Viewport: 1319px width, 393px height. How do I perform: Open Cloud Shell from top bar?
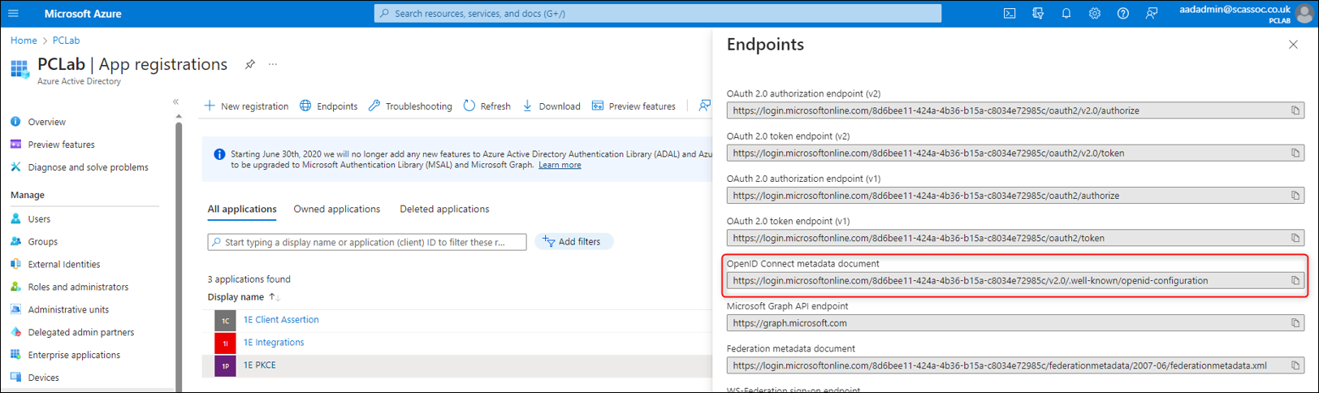pyautogui.click(x=1010, y=14)
